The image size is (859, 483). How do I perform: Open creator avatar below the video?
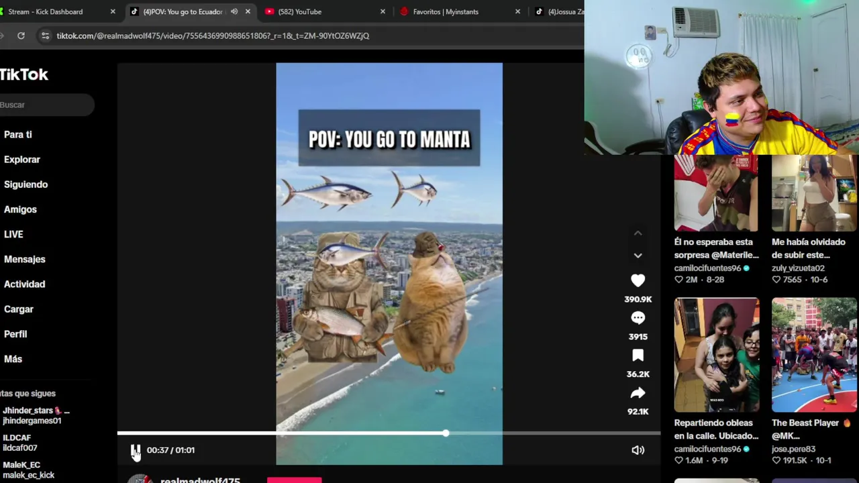pos(140,479)
